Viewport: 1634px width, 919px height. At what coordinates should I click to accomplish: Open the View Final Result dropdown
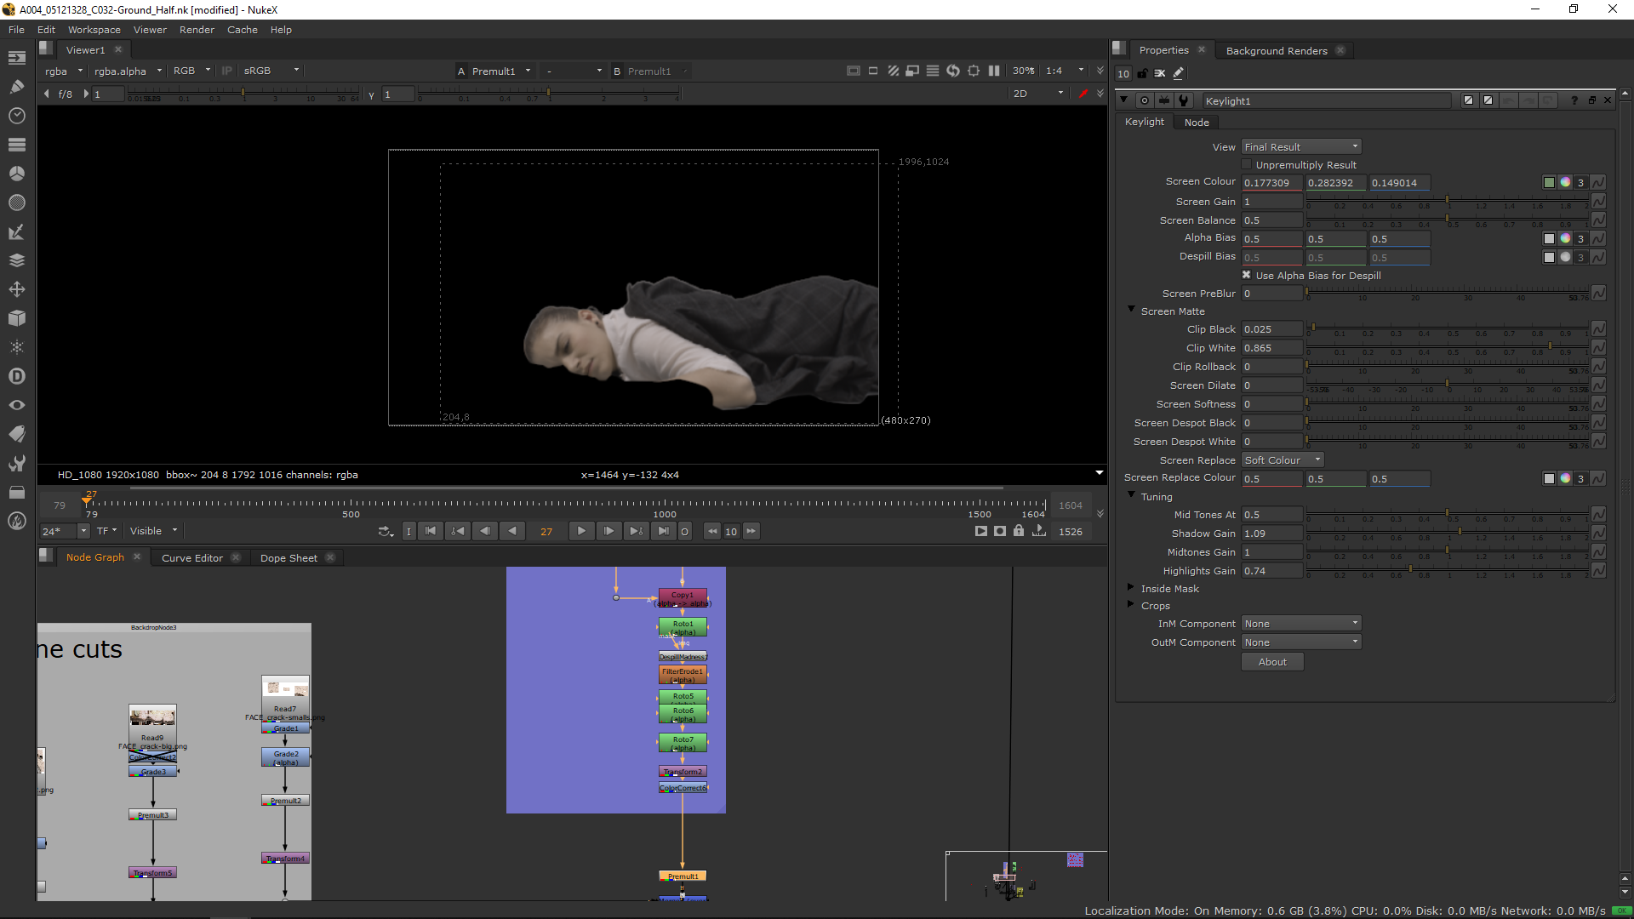click(1301, 146)
